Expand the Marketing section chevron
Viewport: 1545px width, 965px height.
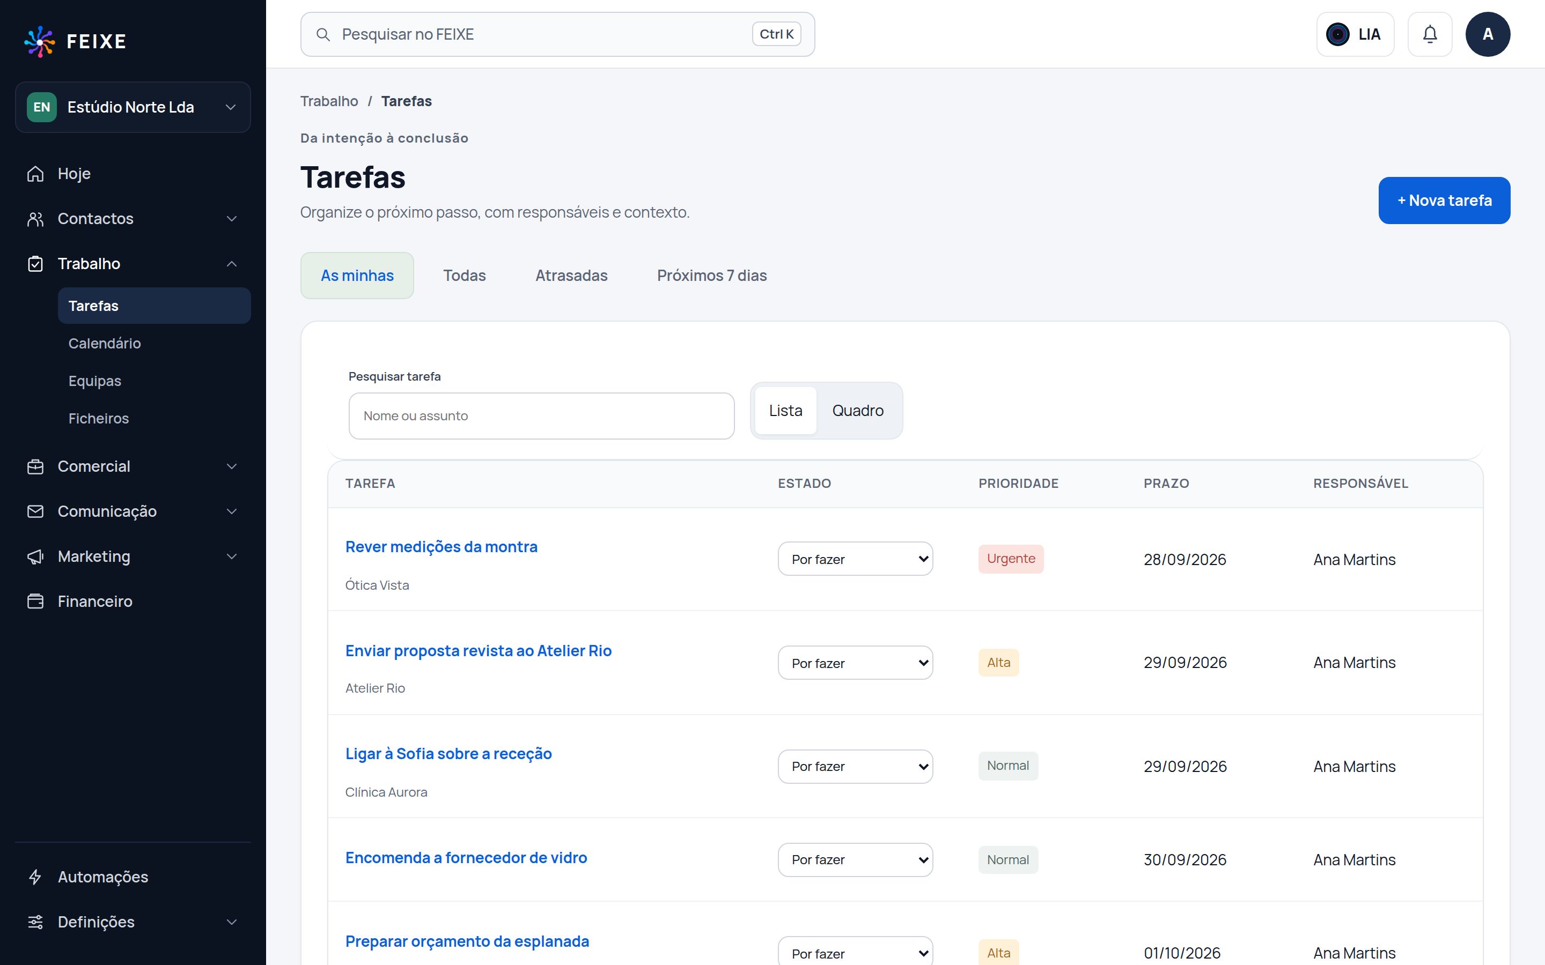232,556
